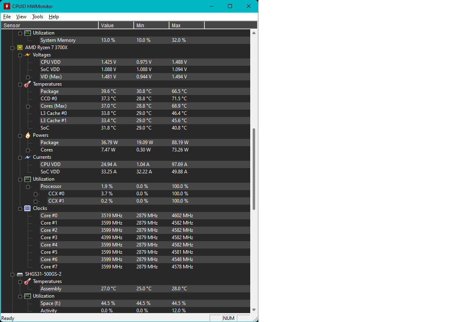Click the NUM status bar indicator
Viewport: 468px width, 322px height.
click(x=229, y=318)
